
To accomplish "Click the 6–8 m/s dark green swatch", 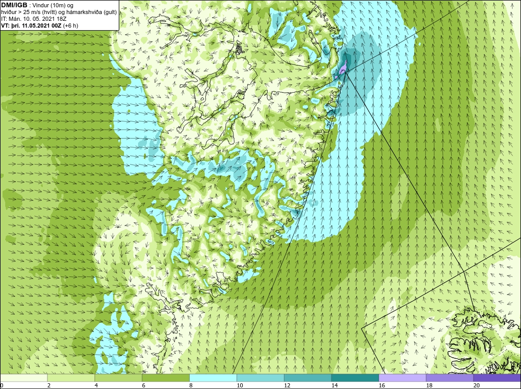I will tap(166, 378).
